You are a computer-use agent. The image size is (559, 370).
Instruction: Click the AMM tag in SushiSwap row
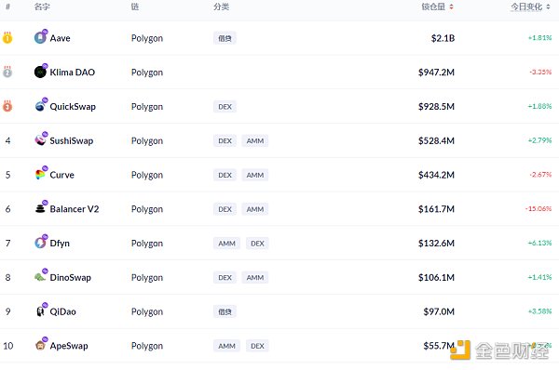[x=255, y=140]
